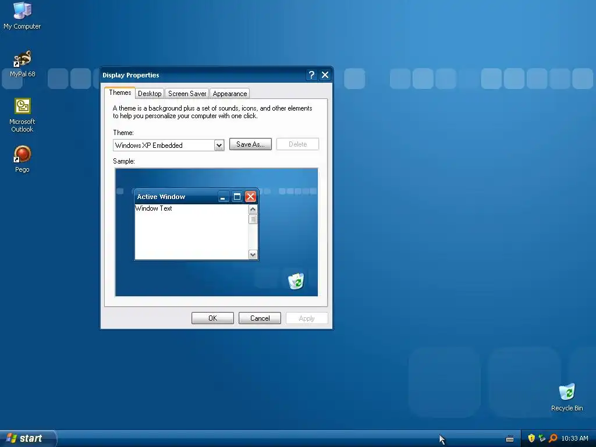Open the Appearance tab
The image size is (596, 447).
point(229,94)
